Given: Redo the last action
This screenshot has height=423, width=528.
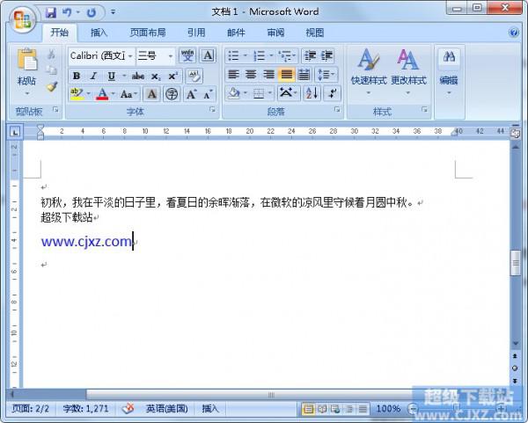Looking at the screenshot, I should (92, 13).
